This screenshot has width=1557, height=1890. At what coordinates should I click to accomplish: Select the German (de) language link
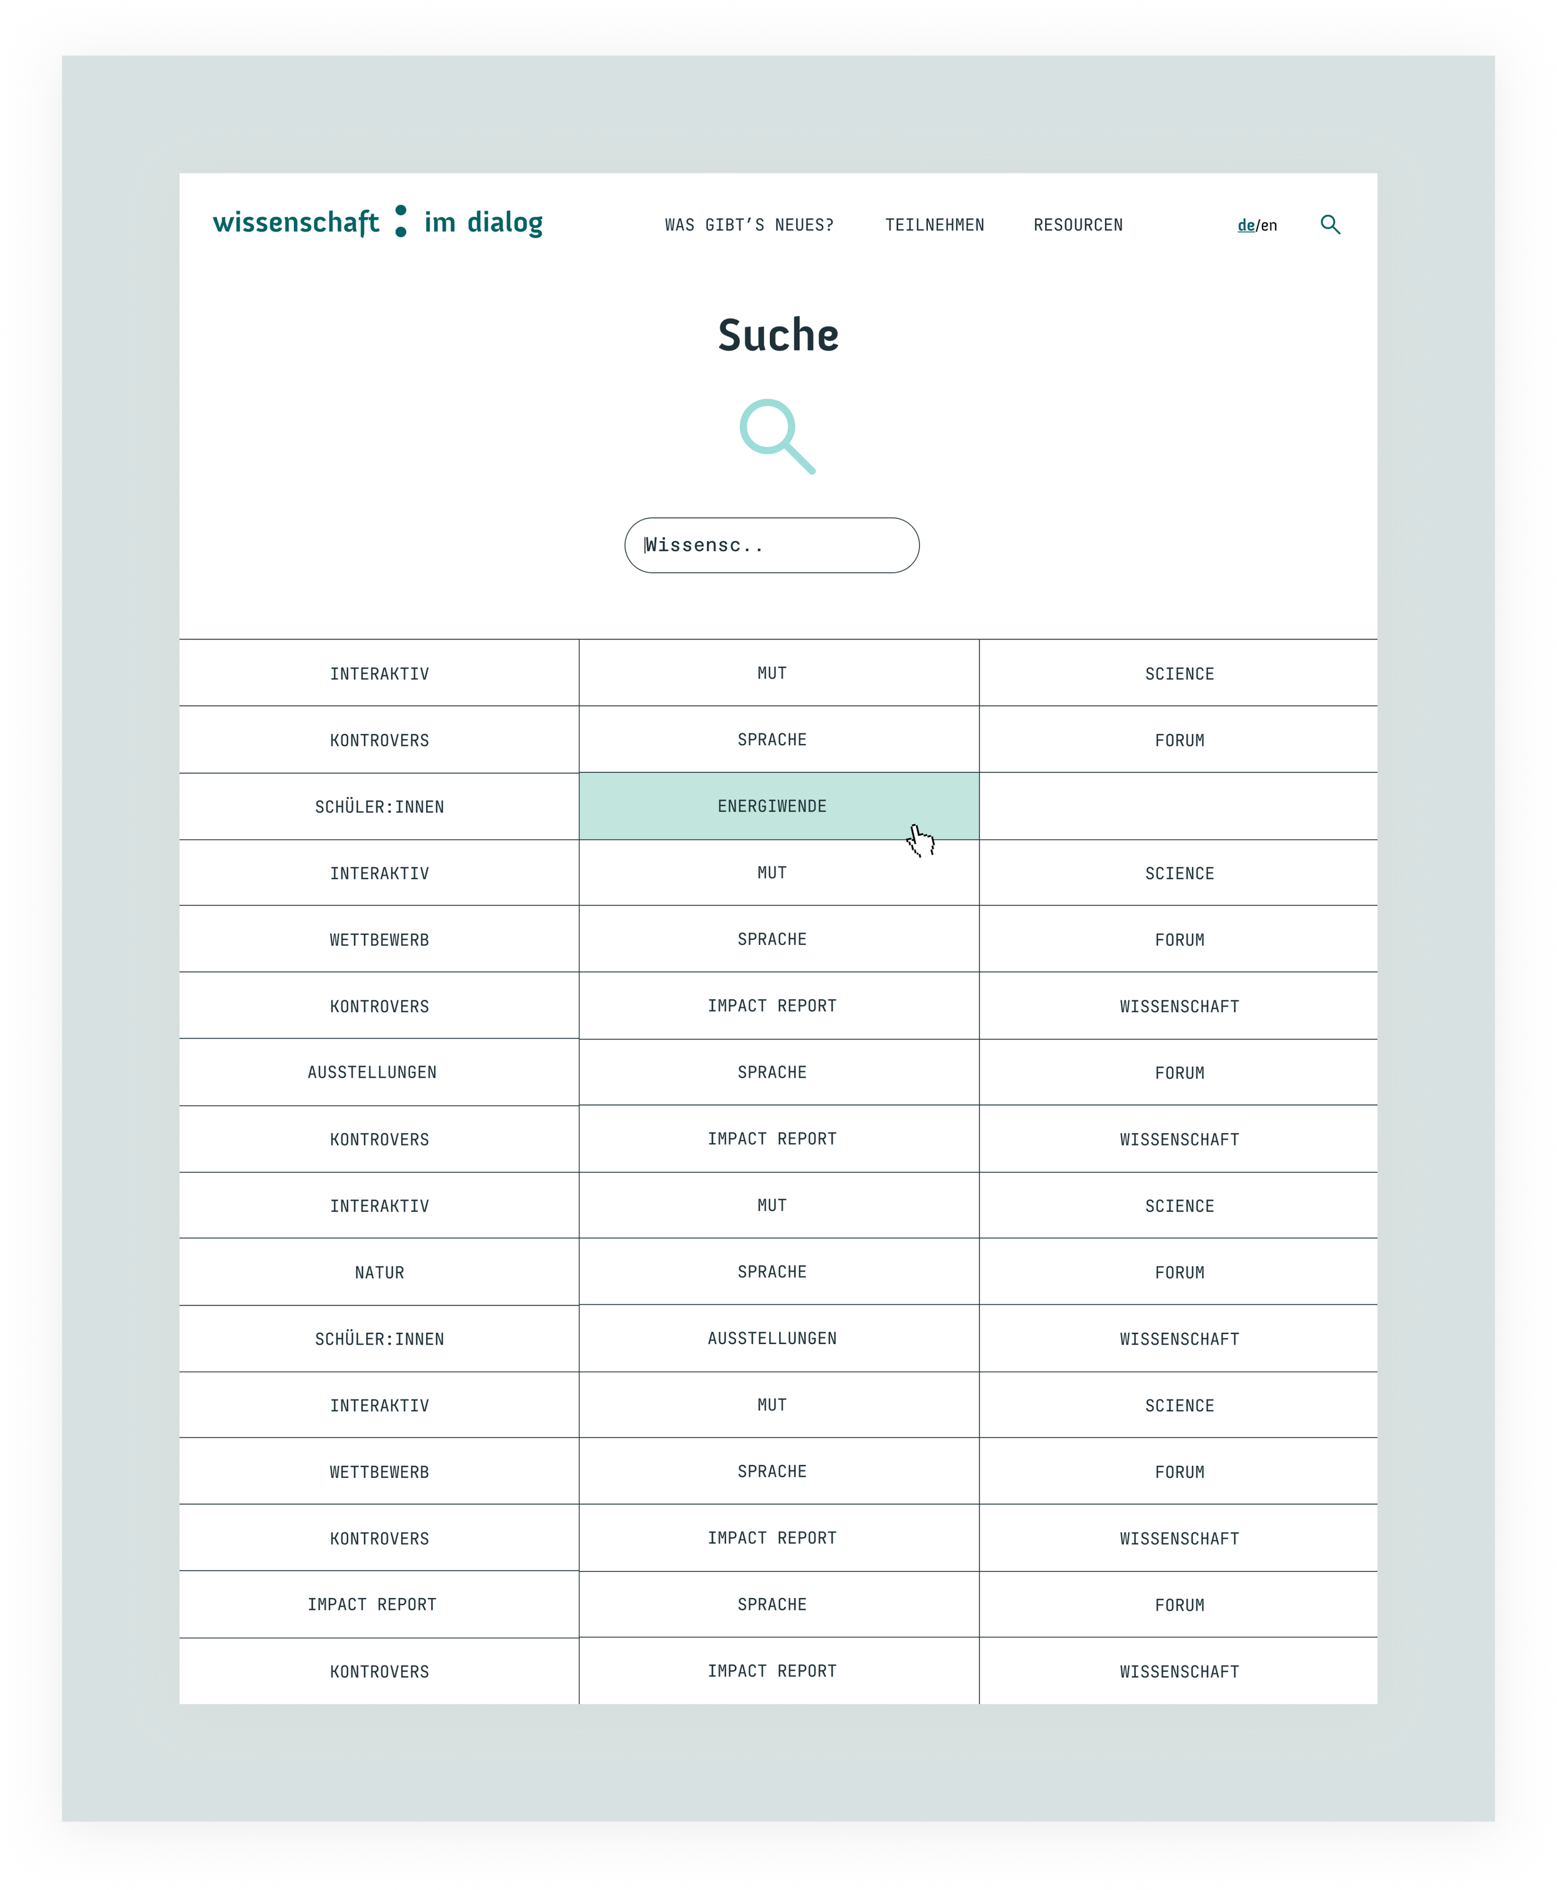pos(1246,225)
